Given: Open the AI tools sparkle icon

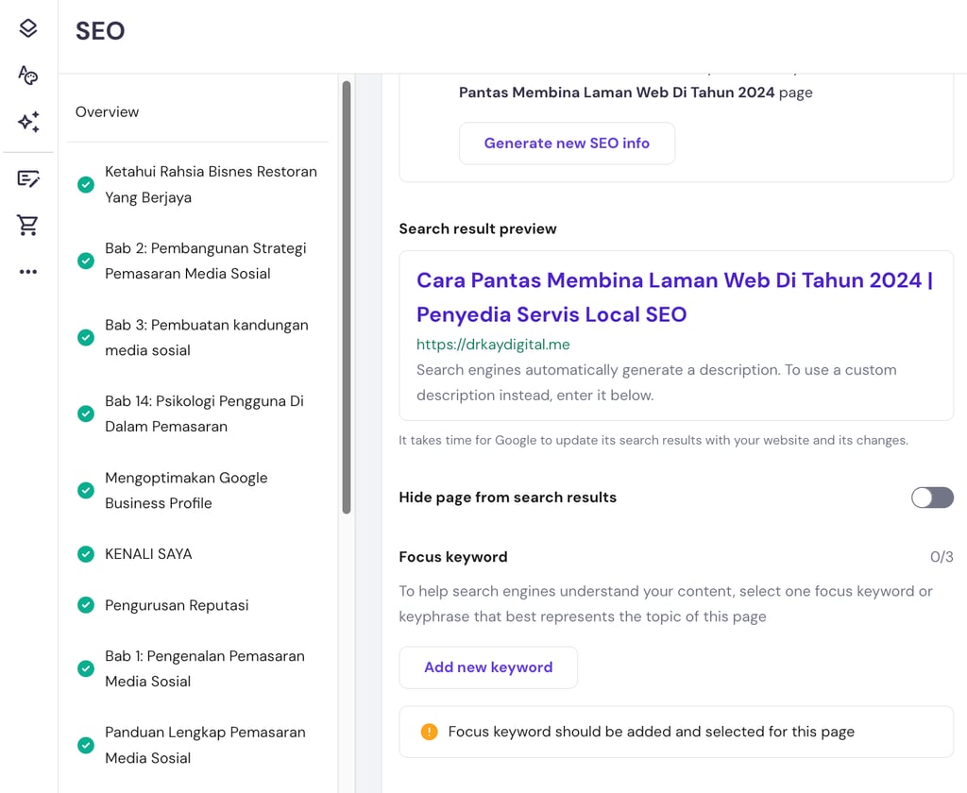Looking at the screenshot, I should tap(28, 122).
